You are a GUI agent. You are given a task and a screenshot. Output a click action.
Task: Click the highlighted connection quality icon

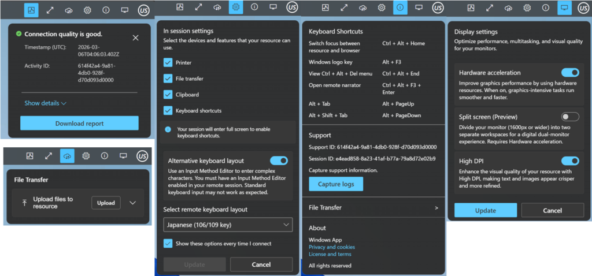click(31, 9)
